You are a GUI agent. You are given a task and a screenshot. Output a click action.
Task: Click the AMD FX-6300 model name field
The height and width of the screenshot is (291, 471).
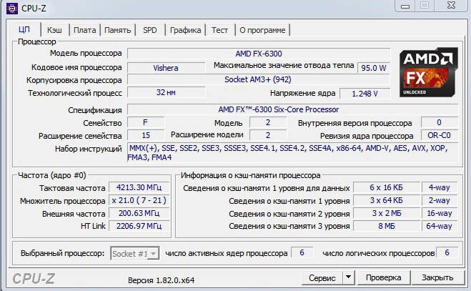coord(259,54)
